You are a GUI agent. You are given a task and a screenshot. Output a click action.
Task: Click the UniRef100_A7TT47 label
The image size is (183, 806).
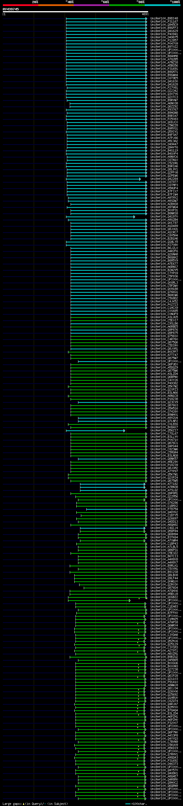pyautogui.click(x=164, y=355)
